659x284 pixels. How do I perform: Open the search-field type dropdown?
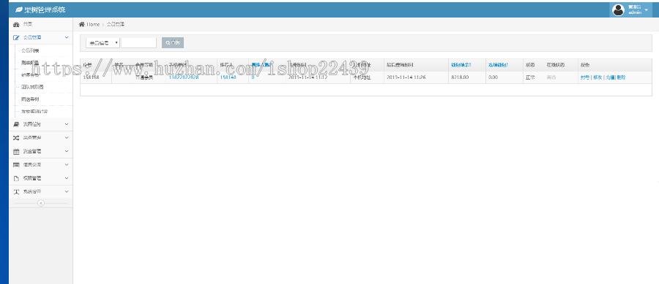point(103,43)
